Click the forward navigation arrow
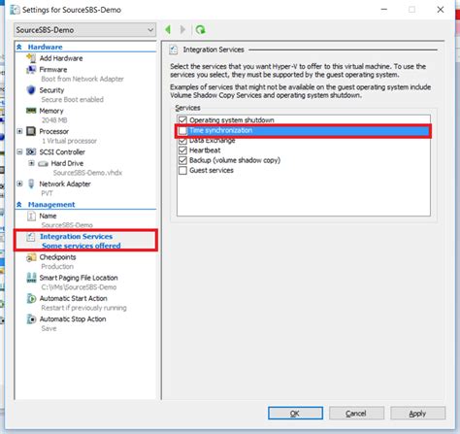This screenshot has height=434, width=460. 182,30
